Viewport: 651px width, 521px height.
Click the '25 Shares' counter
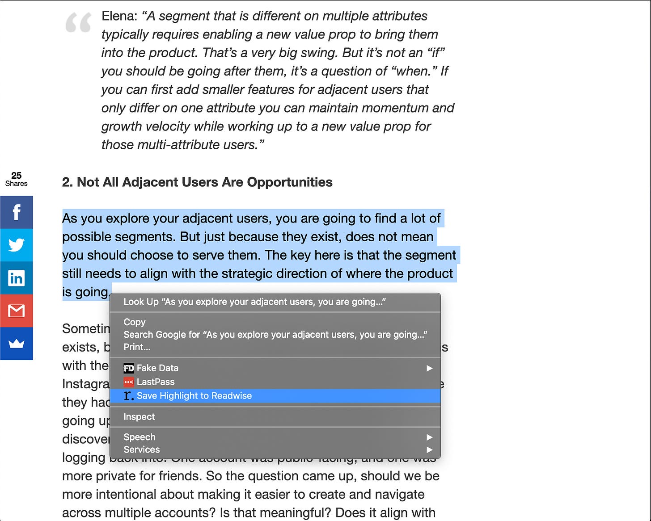(16, 179)
